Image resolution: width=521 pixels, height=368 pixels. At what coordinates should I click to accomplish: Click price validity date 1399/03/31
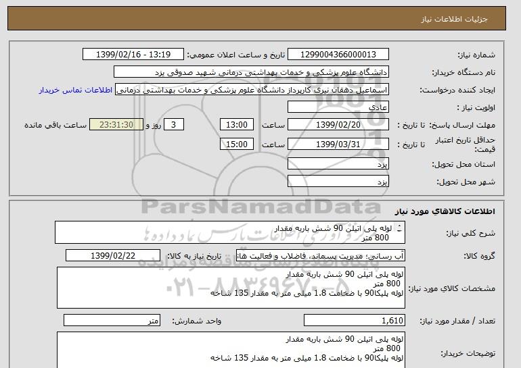click(x=338, y=144)
